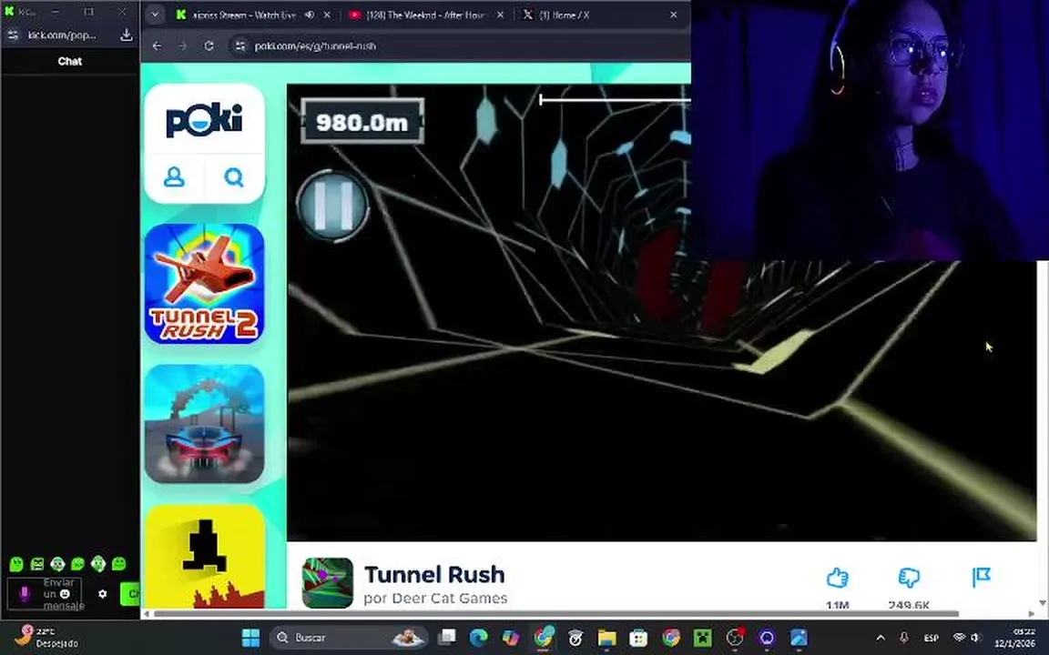Expand the tab search dropdown arrow
This screenshot has width=1049, height=655.
click(x=155, y=15)
